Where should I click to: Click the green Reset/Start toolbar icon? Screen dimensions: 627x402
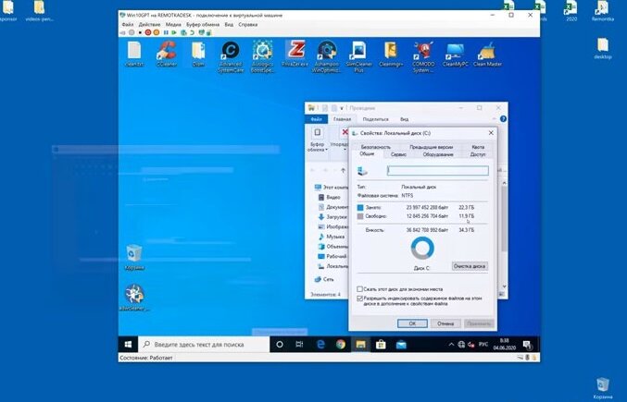(x=173, y=32)
